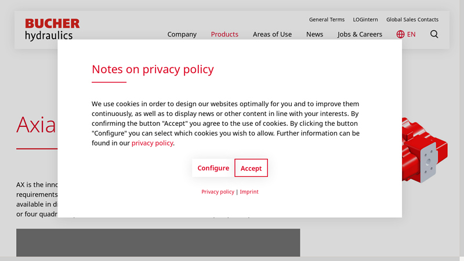This screenshot has height=261, width=464.
Task: Click the globe language icon
Action: point(400,34)
